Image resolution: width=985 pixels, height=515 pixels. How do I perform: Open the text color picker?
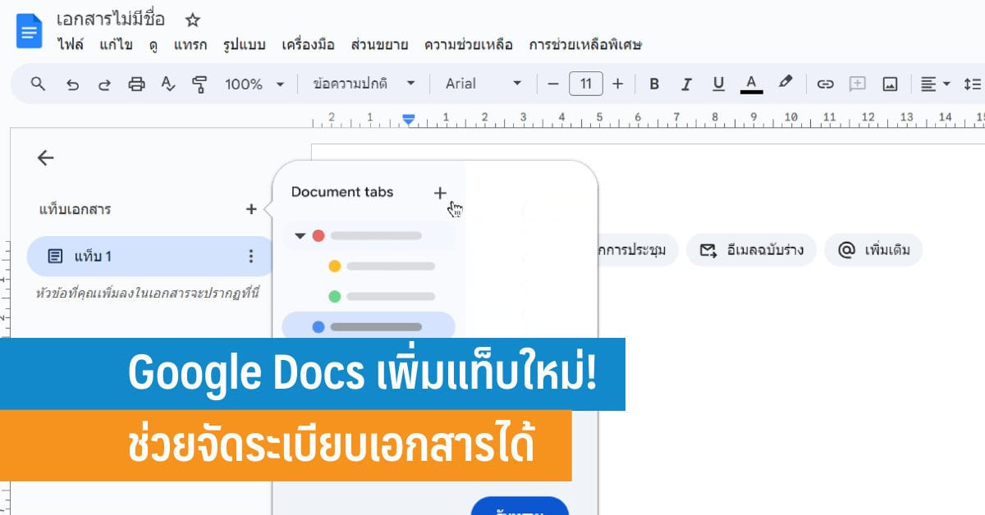point(752,84)
